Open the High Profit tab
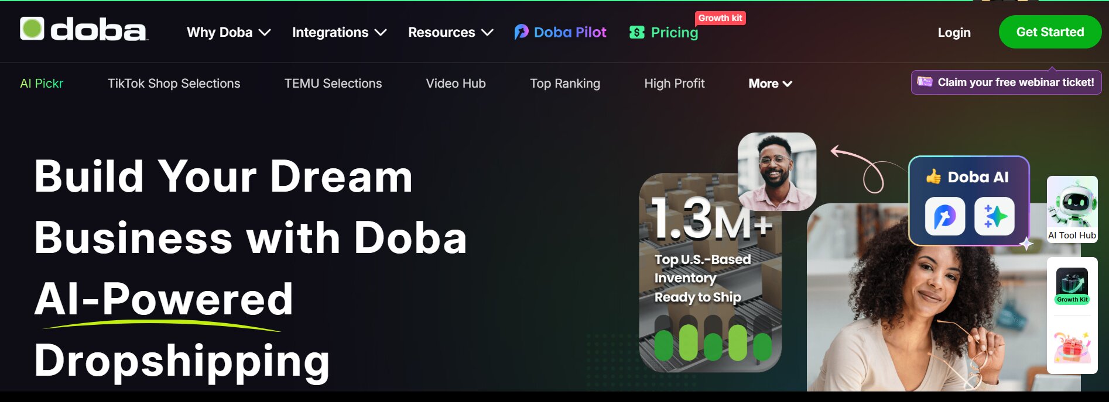 [675, 84]
